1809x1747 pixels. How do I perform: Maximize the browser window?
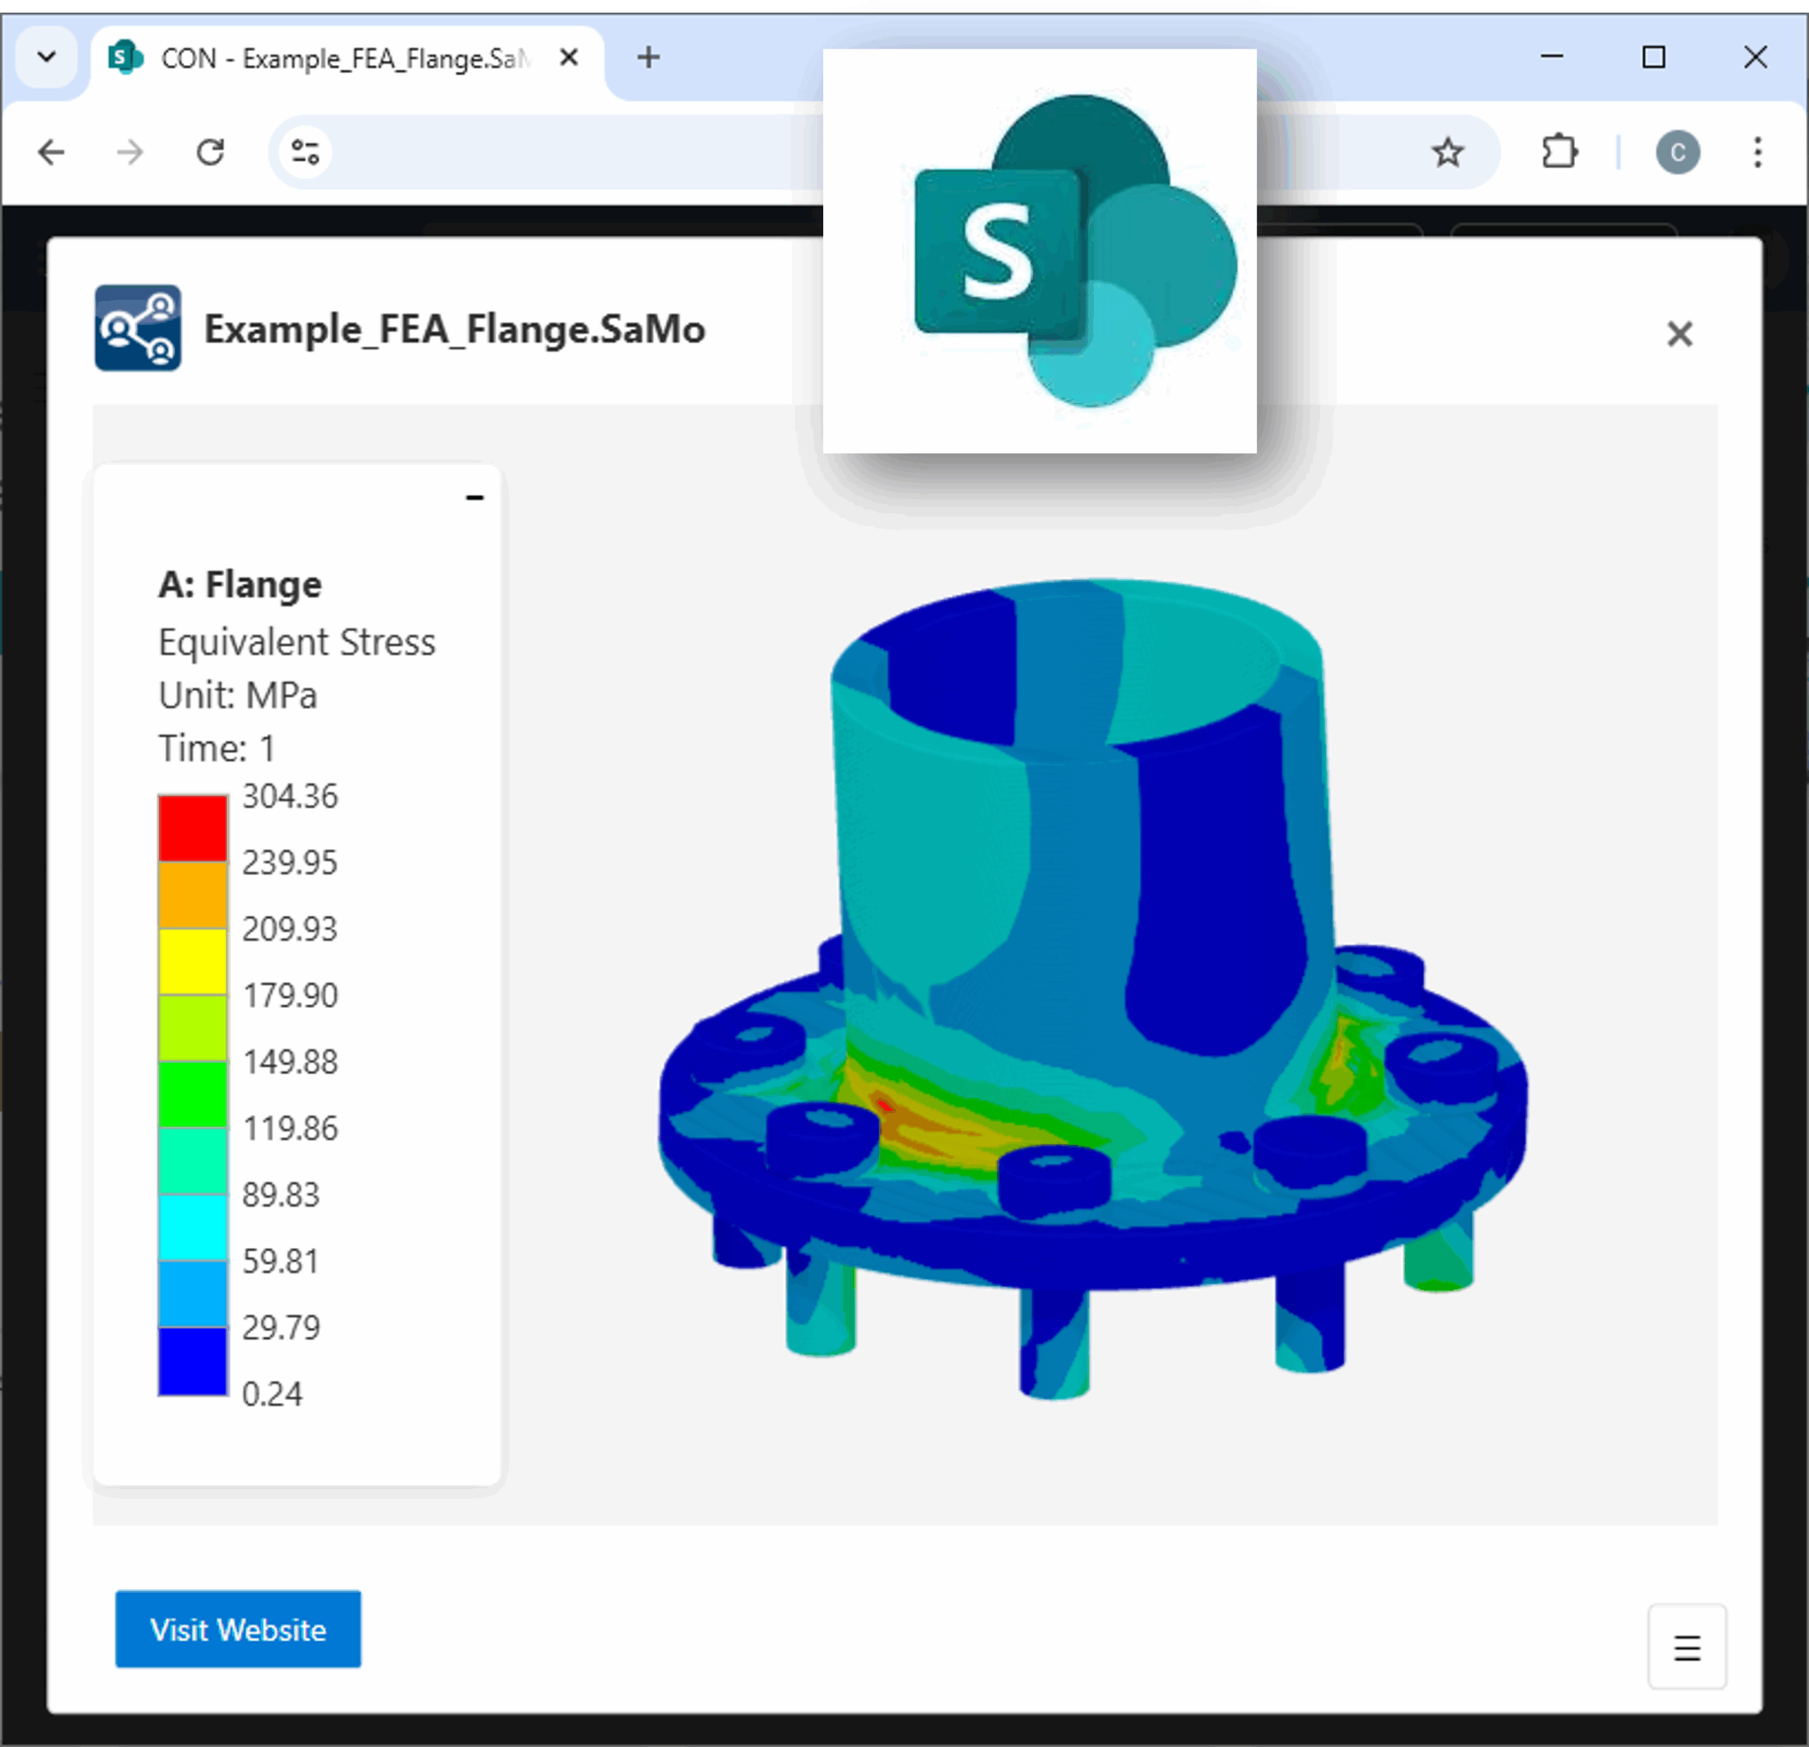pos(1654,57)
